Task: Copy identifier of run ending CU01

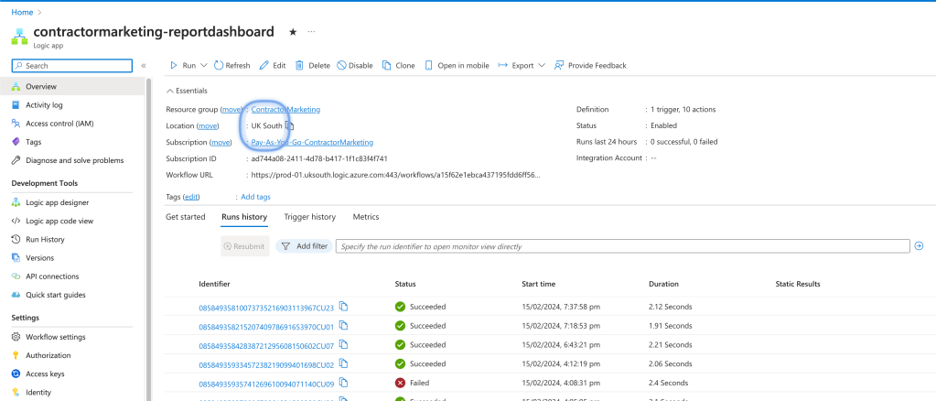Action: [x=344, y=326]
